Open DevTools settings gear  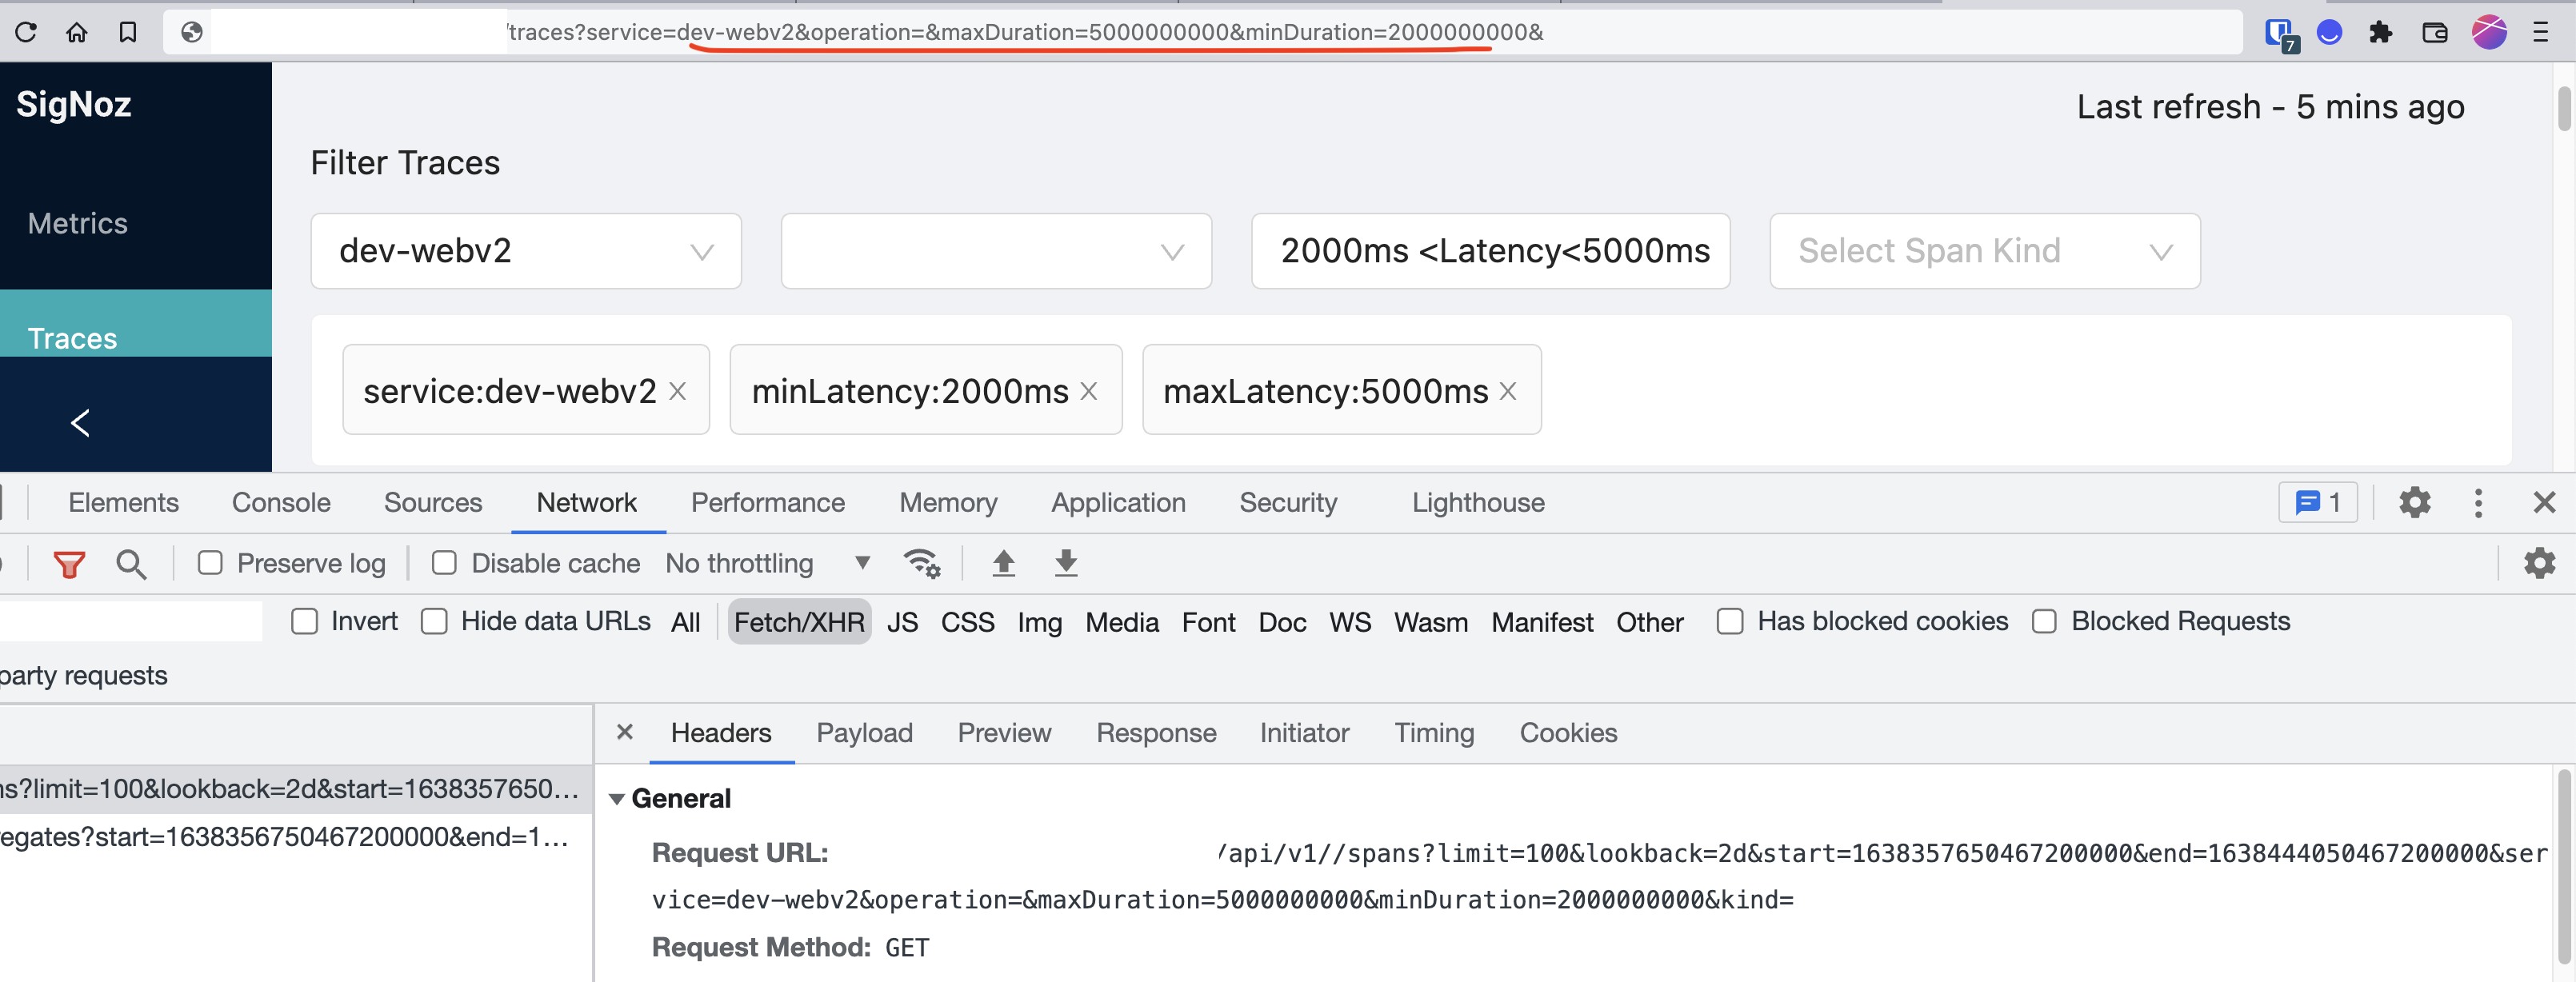pyautogui.click(x=2414, y=503)
